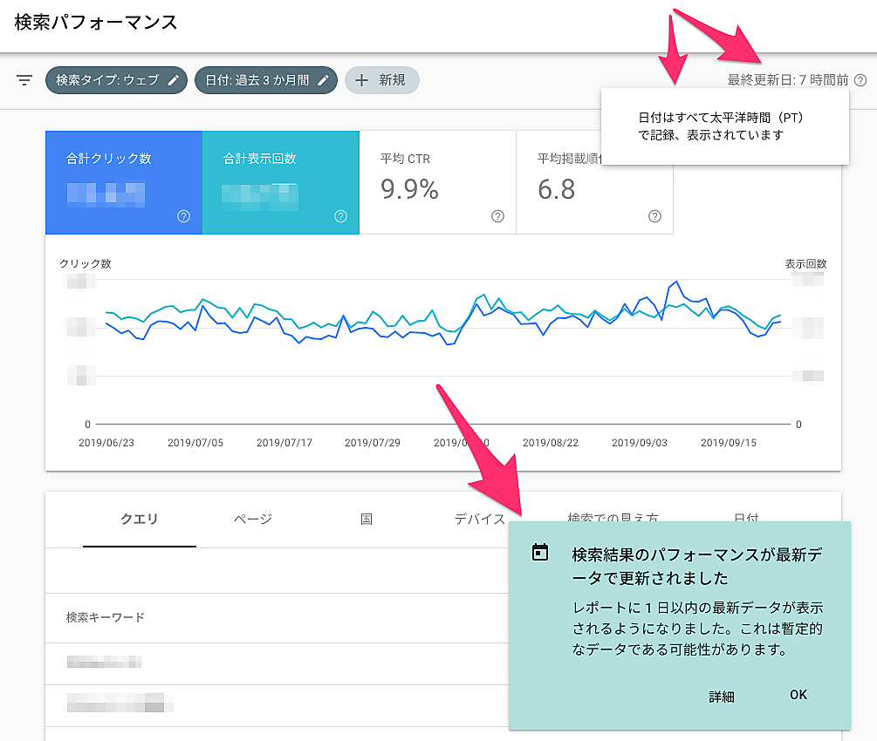Click help icon in 合計表示回数 card
The height and width of the screenshot is (741, 877).
click(340, 216)
